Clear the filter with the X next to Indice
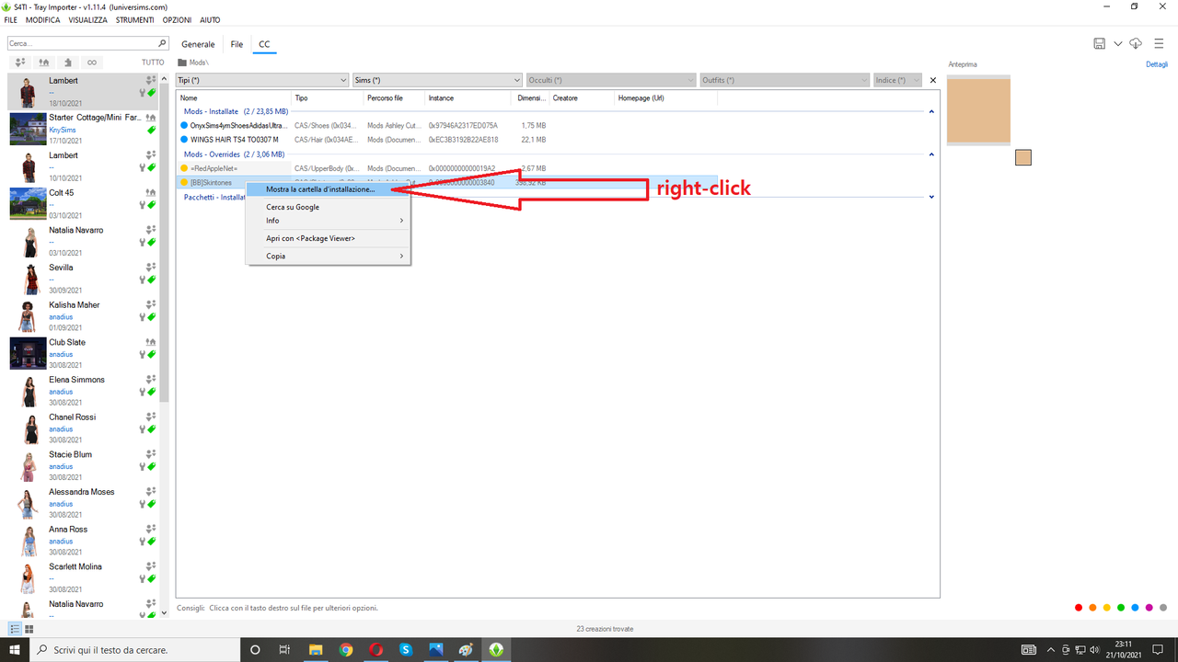The height and width of the screenshot is (662, 1178). pyautogui.click(x=932, y=80)
